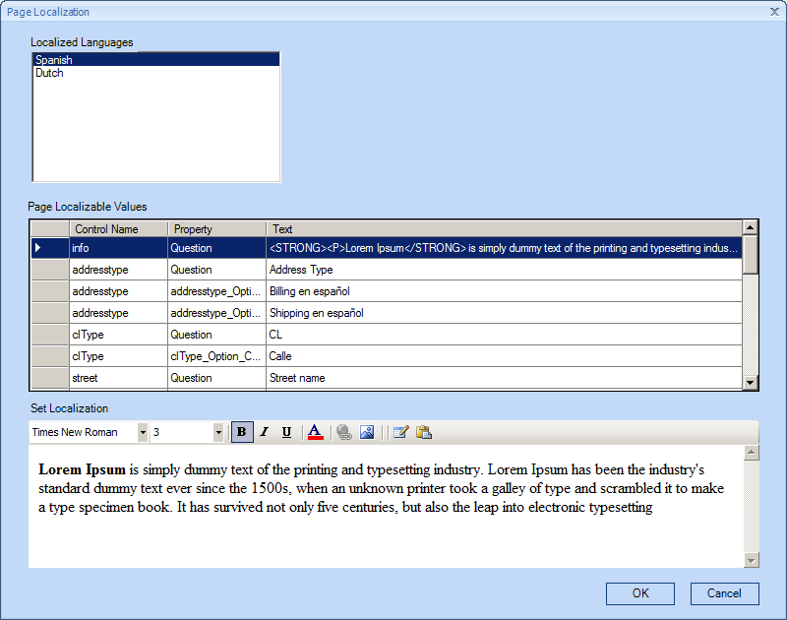Select the 'Billing en español' text cell
Viewport: 787px width, 620px height.
tap(504, 291)
